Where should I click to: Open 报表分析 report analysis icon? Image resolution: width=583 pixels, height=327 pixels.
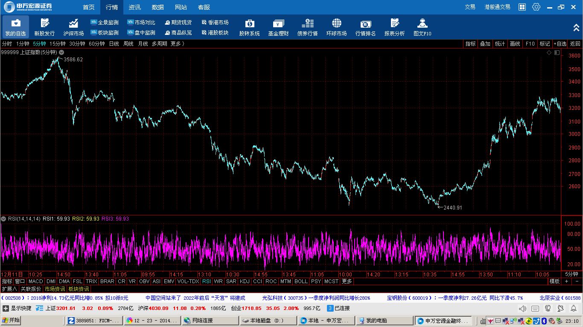click(394, 27)
